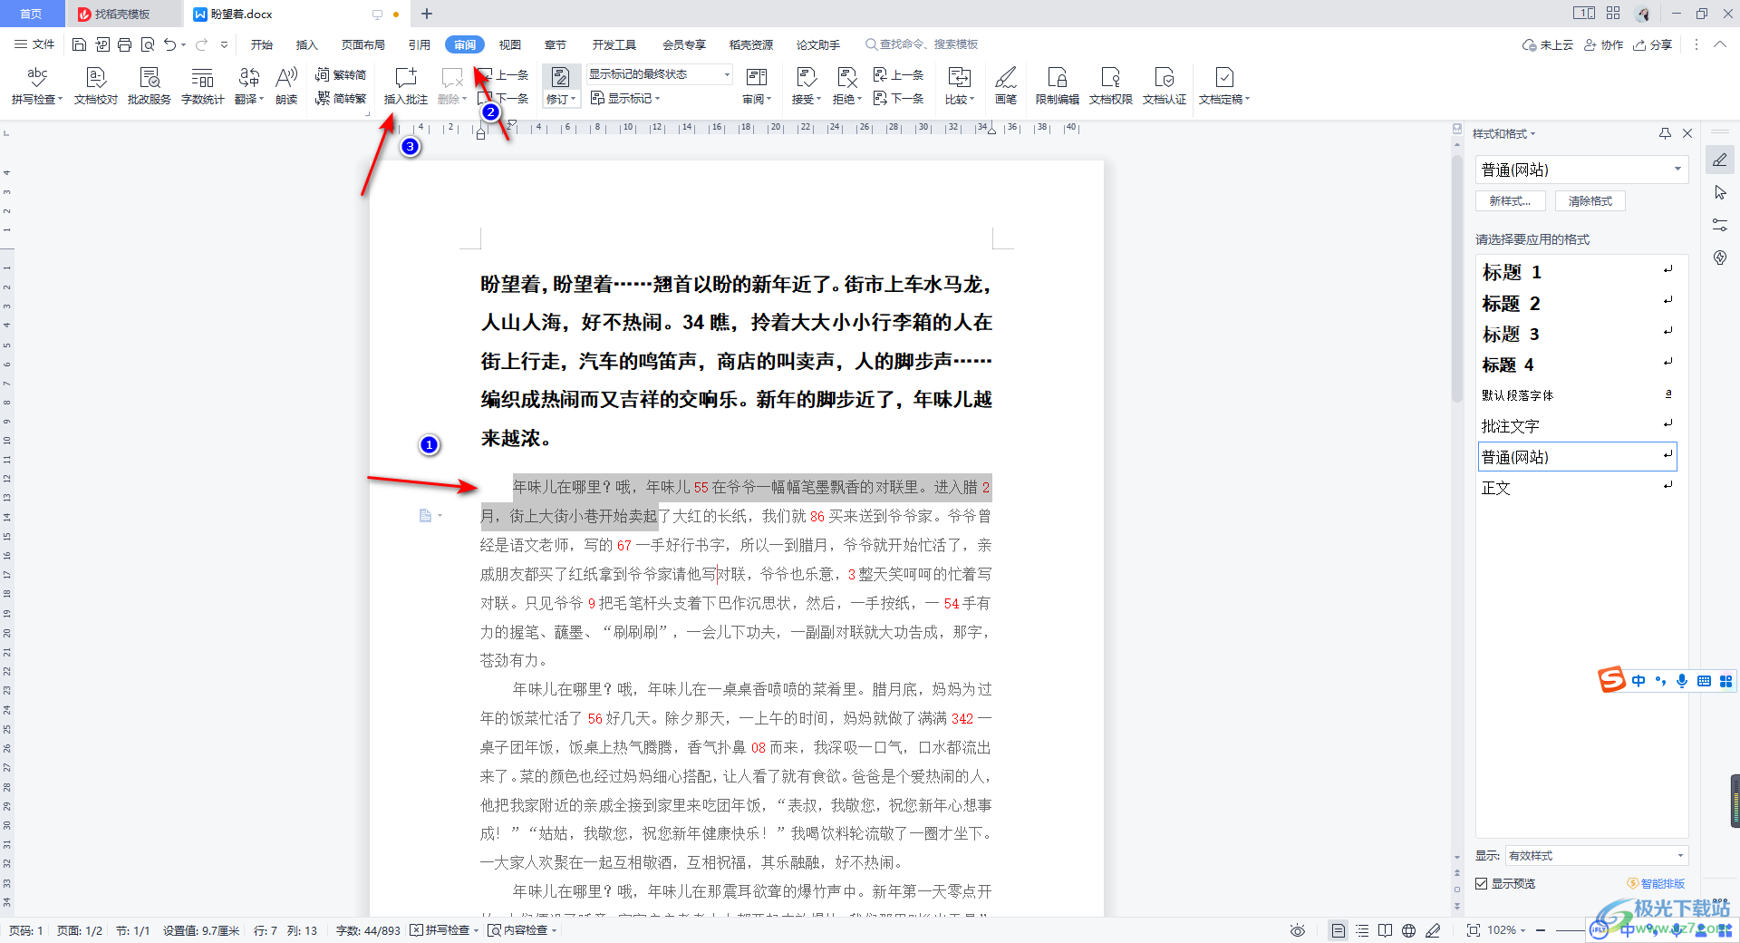Toggle 拼写检查 in the status bar

pyautogui.click(x=444, y=930)
